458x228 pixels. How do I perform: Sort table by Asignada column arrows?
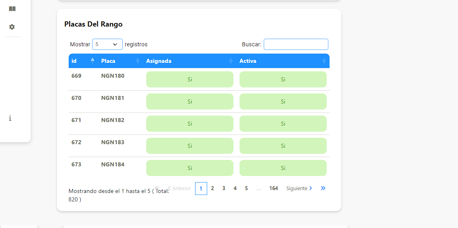231,61
